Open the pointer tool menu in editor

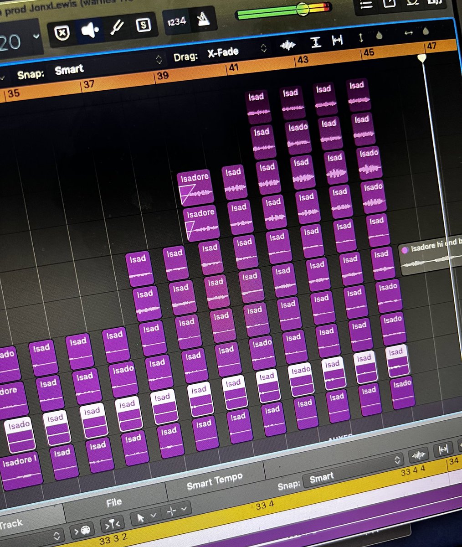click(x=148, y=517)
